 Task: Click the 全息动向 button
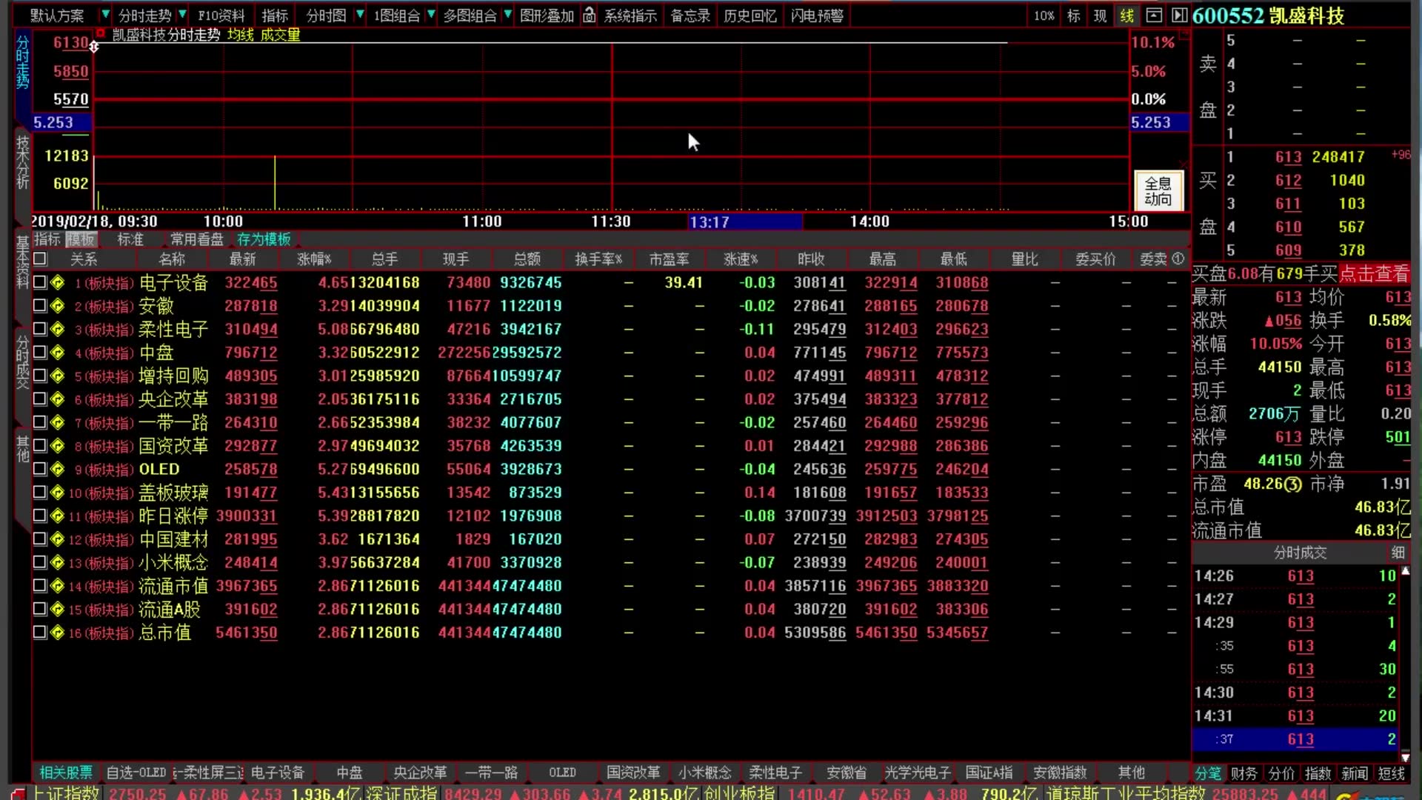point(1158,191)
